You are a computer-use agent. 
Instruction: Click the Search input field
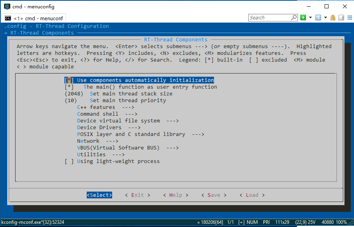click(270, 17)
